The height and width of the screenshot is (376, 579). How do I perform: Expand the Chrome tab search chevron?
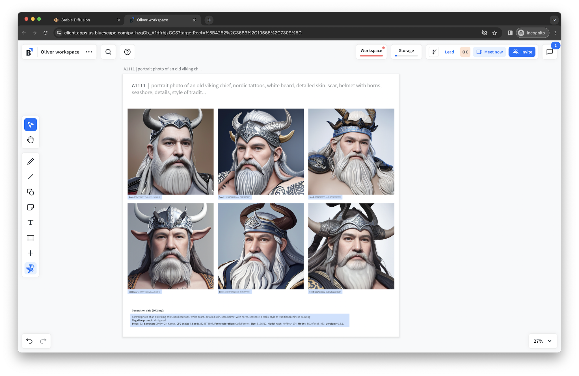[x=554, y=20]
